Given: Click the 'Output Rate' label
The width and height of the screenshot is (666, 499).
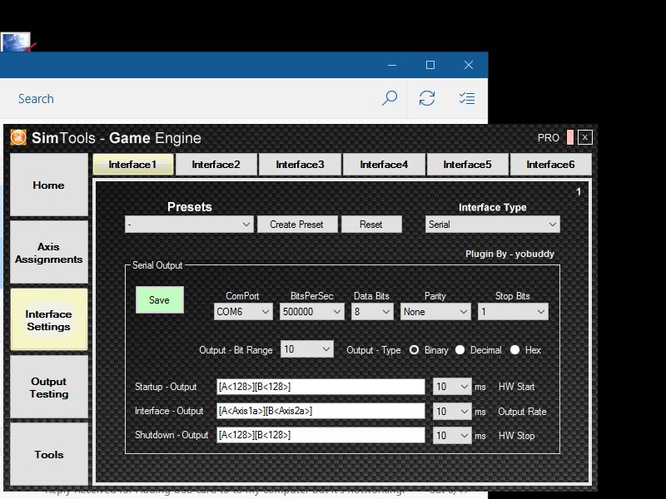Looking at the screenshot, I should click(x=522, y=411).
